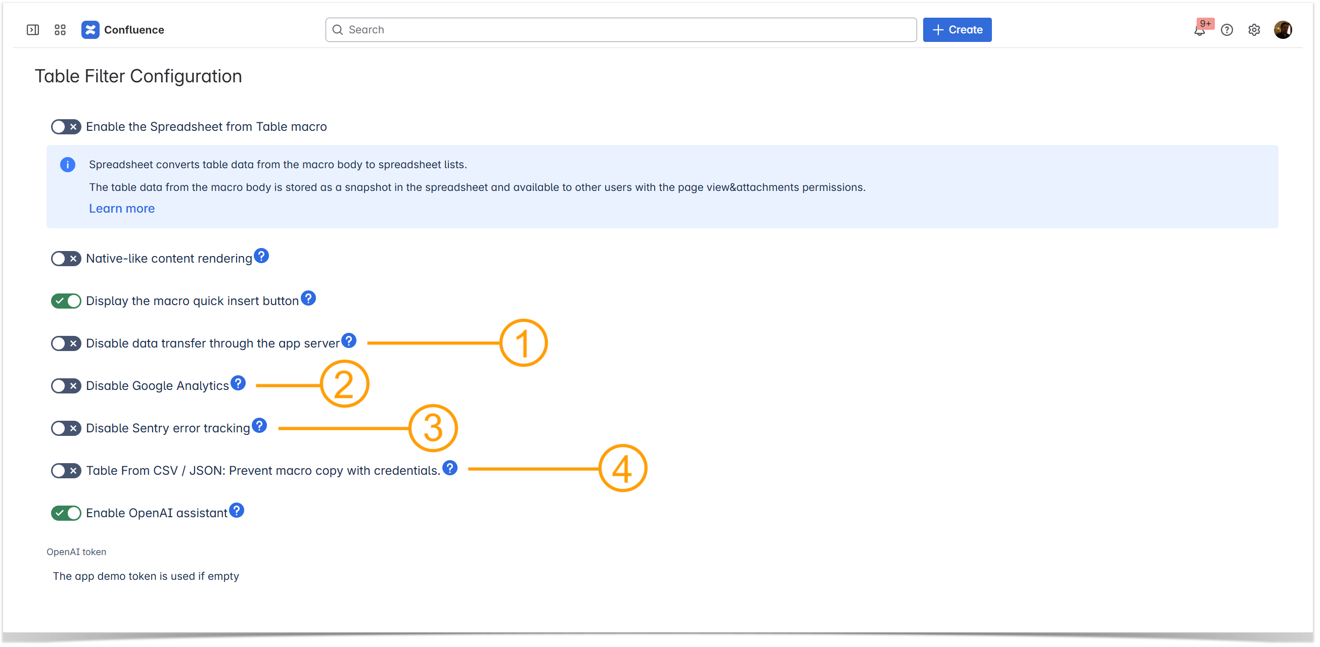1320x647 pixels.
Task: Click the Confluence logo
Action: 90,30
